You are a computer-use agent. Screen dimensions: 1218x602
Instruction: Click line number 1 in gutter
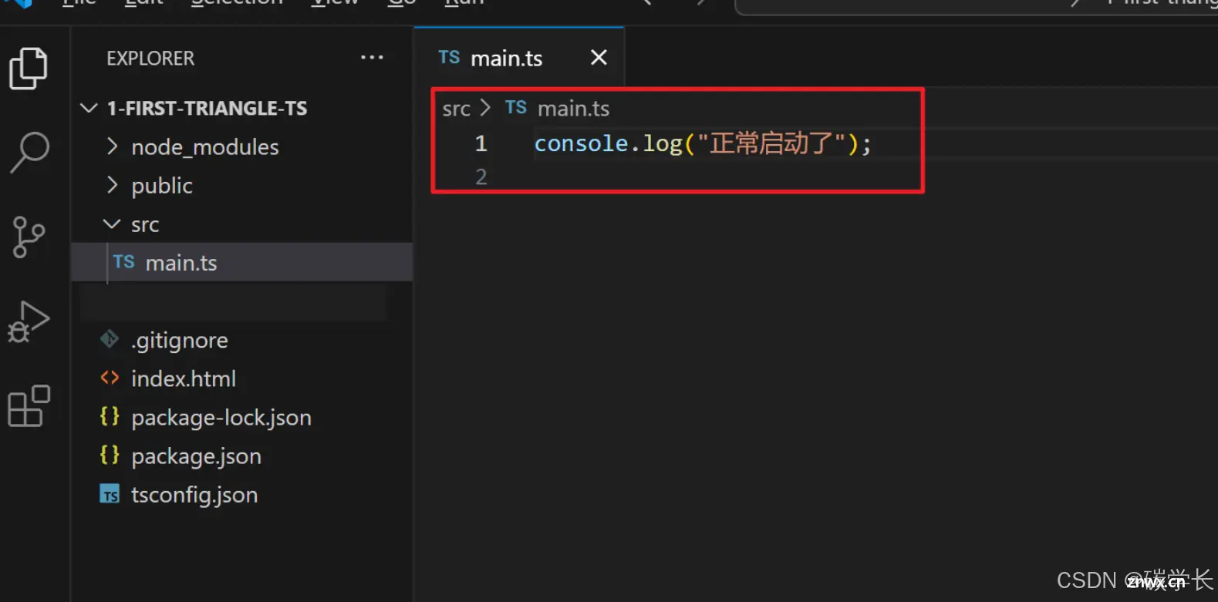[x=481, y=143]
